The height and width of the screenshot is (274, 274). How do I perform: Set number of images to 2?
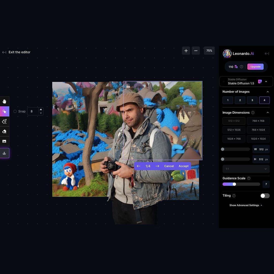[x=240, y=100]
